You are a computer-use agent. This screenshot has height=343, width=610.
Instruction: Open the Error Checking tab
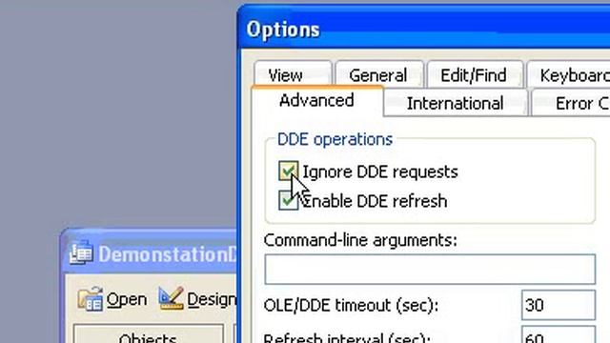click(571, 103)
